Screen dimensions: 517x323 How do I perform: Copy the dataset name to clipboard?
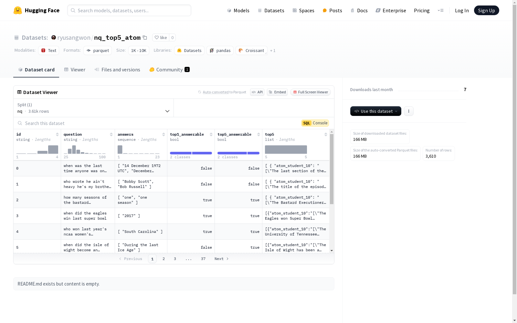tap(145, 38)
